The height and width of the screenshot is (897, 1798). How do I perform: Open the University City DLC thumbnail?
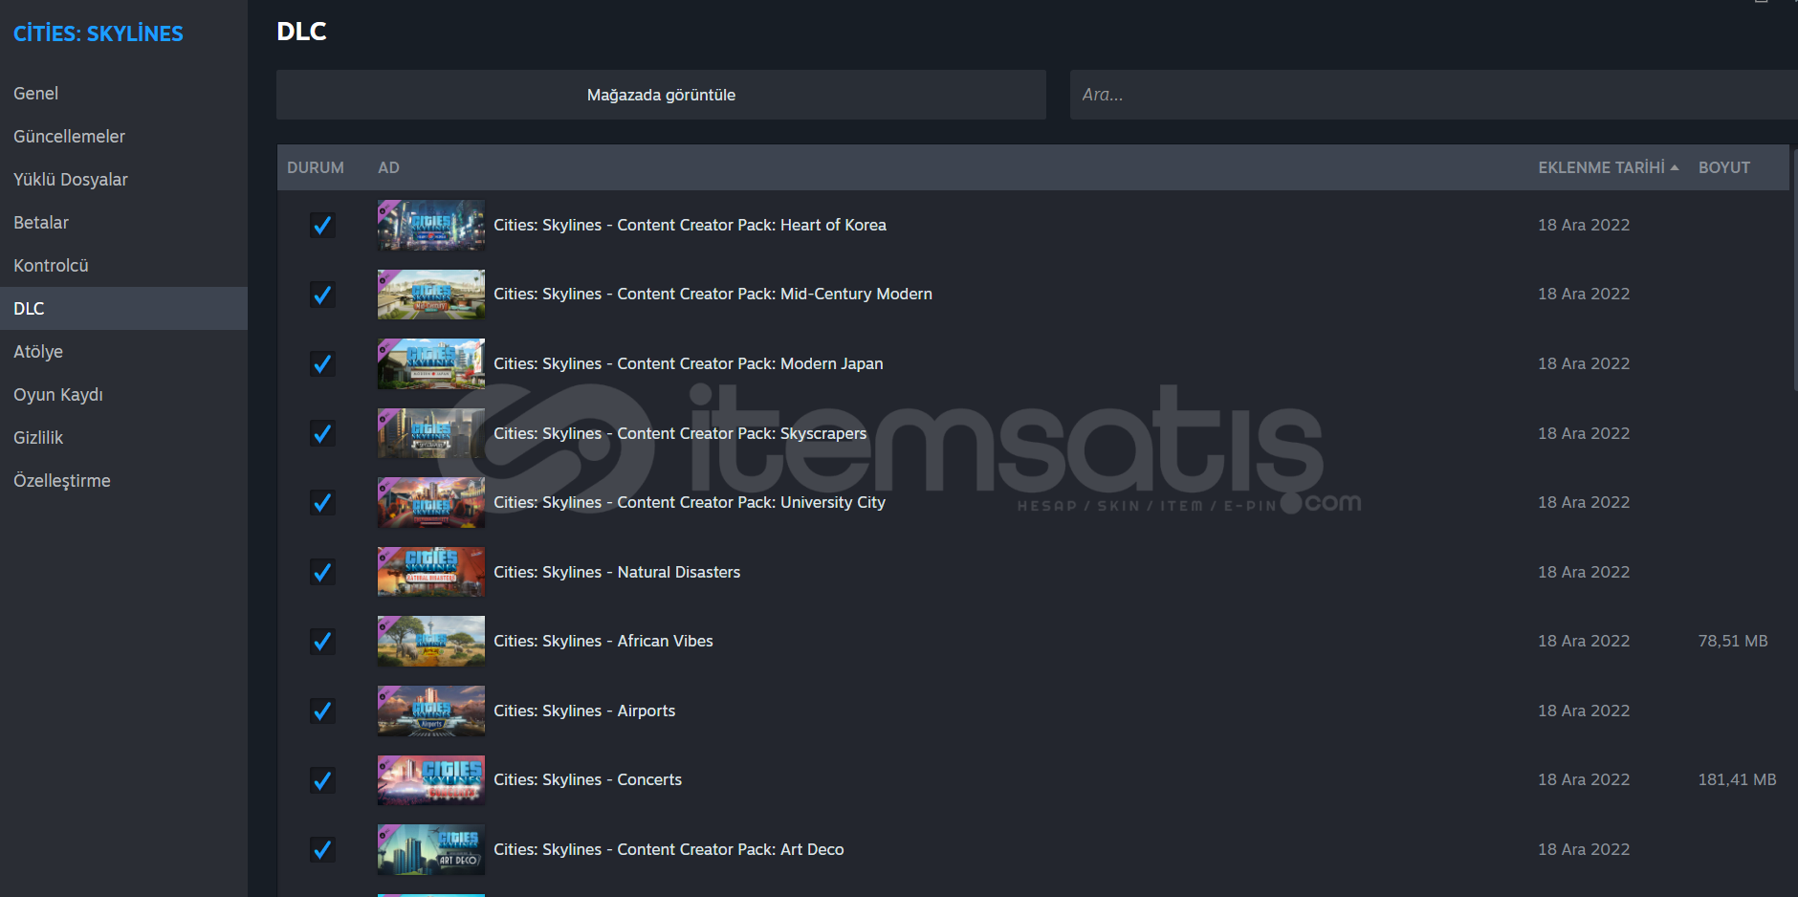(431, 502)
